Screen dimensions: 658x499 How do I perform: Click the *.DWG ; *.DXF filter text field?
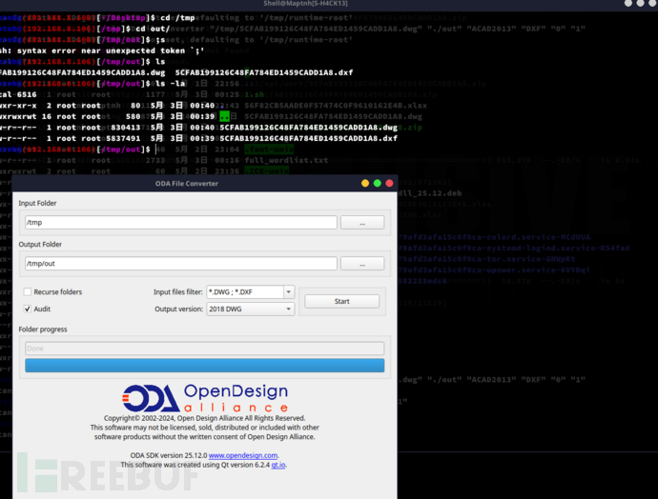tap(245, 291)
